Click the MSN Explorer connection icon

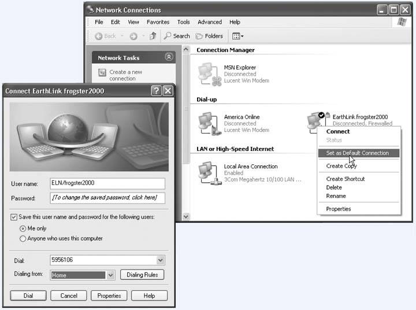pos(209,74)
